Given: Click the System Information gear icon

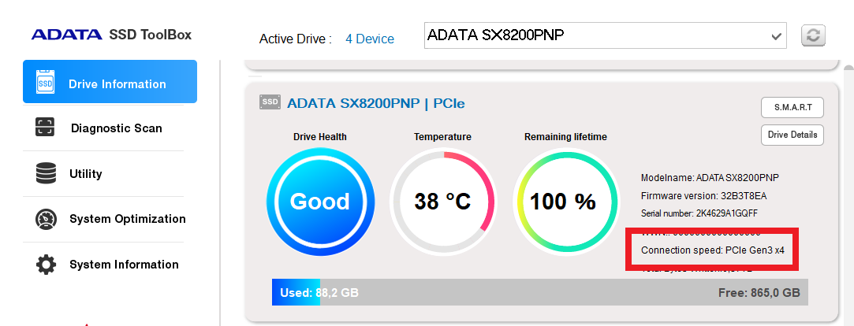Looking at the screenshot, I should coord(46,265).
